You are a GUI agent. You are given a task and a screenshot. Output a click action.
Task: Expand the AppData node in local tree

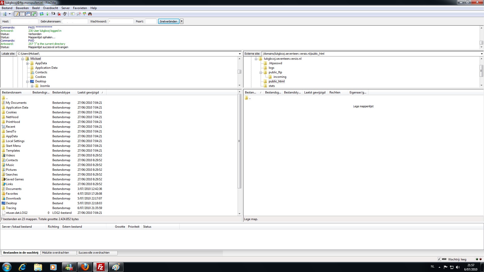[27, 63]
